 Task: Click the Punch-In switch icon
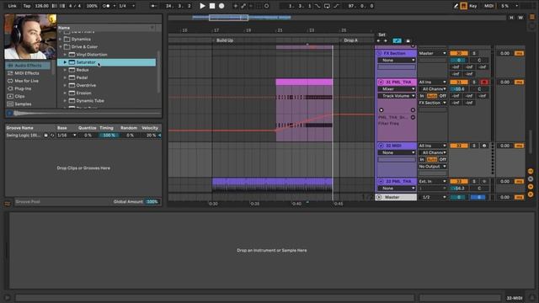coord(318,6)
